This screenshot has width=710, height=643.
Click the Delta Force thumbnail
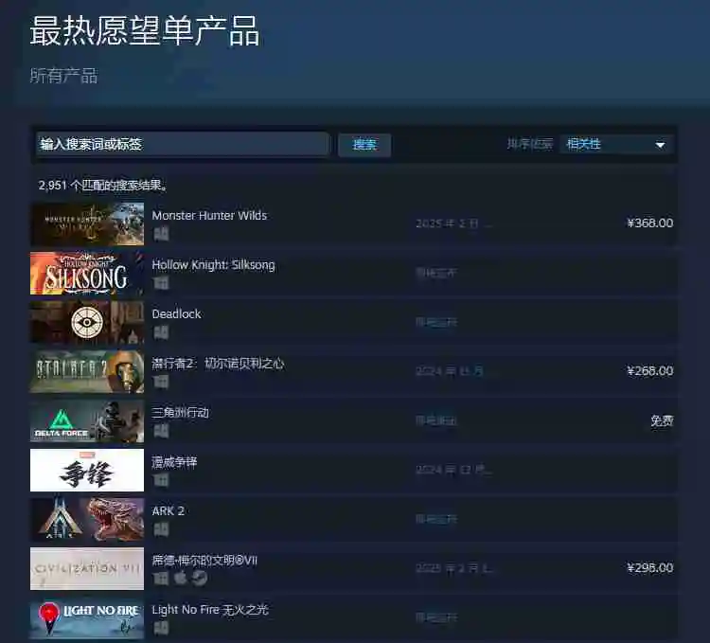87,421
